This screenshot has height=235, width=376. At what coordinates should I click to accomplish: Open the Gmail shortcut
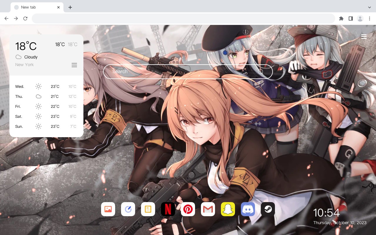(x=208, y=209)
